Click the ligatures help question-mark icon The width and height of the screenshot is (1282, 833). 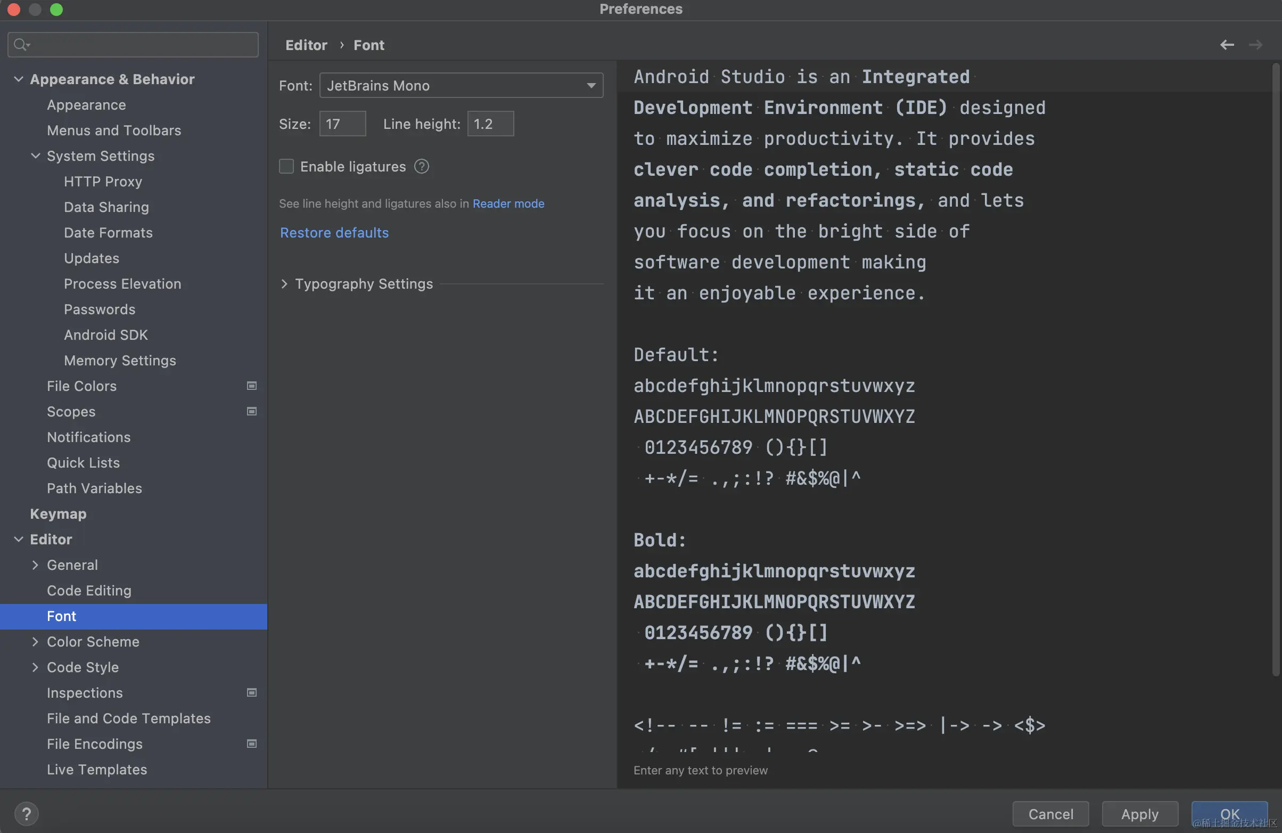pyautogui.click(x=421, y=167)
